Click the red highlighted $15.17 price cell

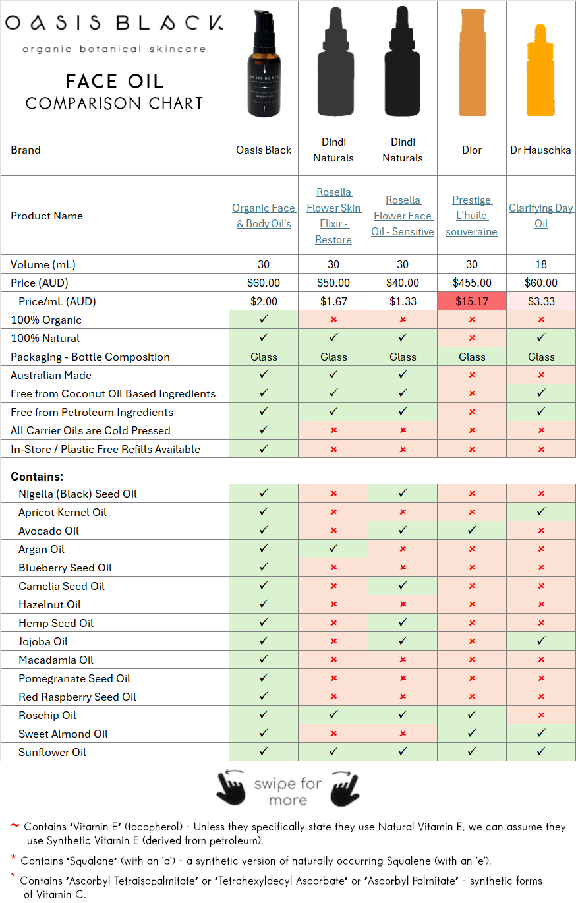point(472,301)
